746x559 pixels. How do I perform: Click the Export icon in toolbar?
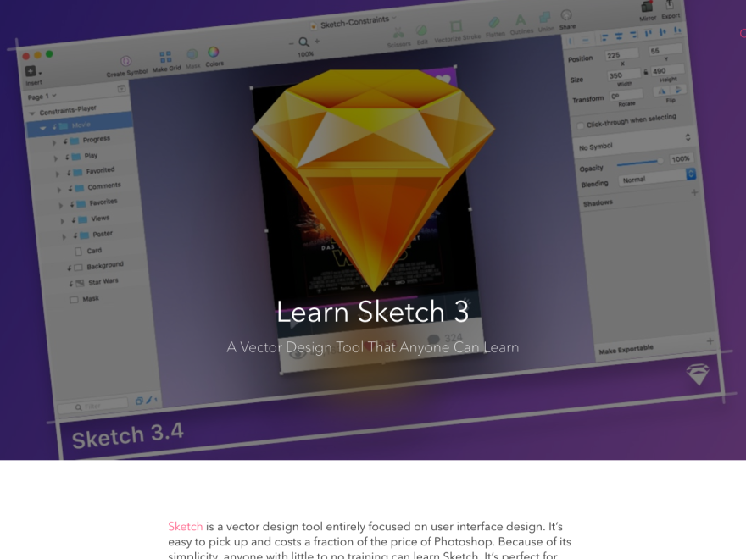pyautogui.click(x=670, y=4)
